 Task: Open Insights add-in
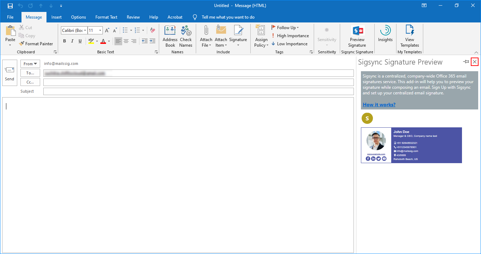coord(385,34)
